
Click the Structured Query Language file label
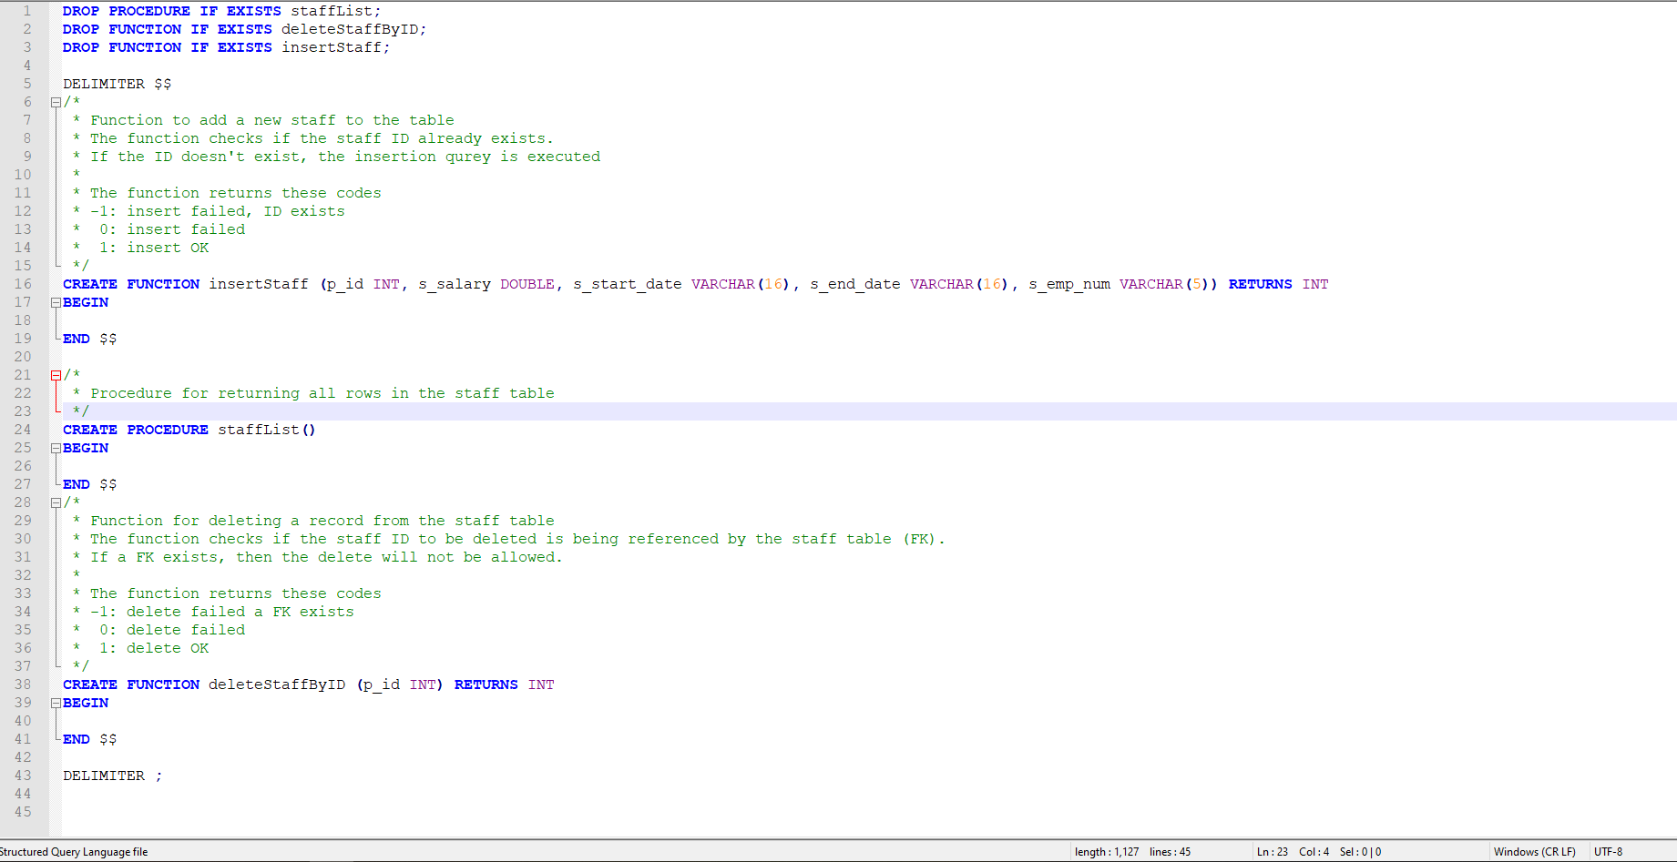76,851
